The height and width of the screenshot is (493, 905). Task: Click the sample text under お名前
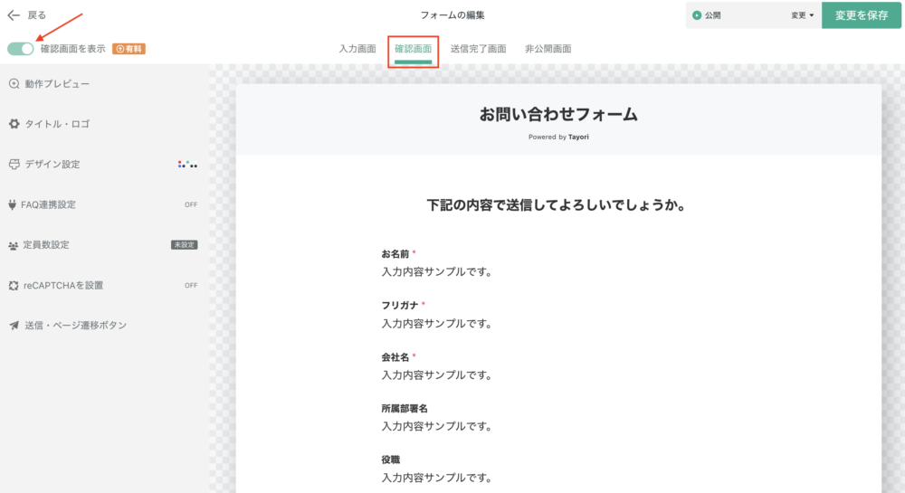(437, 272)
